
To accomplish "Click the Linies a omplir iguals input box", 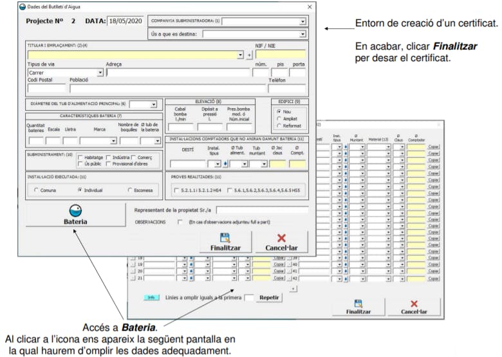I will tap(249, 298).
